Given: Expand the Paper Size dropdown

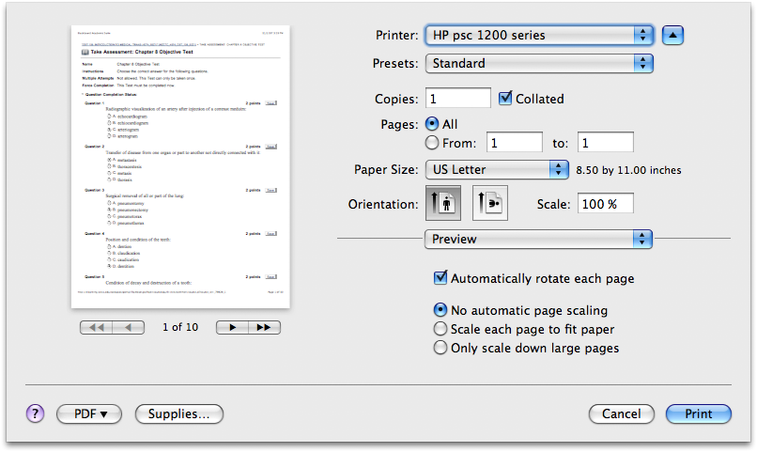Looking at the screenshot, I should [x=492, y=170].
